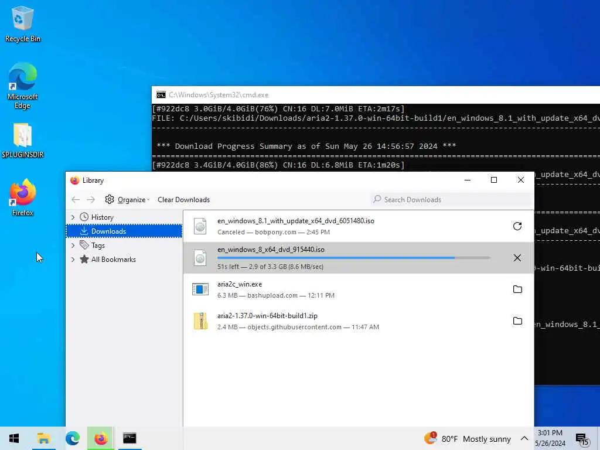Select History in the sidebar
This screenshot has width=600, height=450.
pyautogui.click(x=102, y=217)
